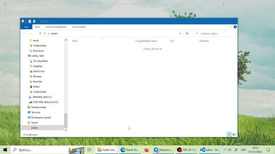
Task: Switch to the Bosh ribbon tab
Action: point(37,27)
